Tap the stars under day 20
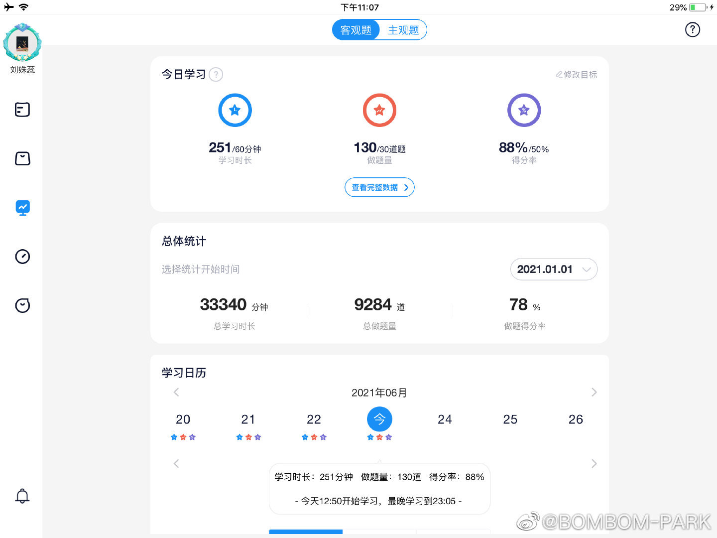Screen dimensions: 717x538 point(183,437)
